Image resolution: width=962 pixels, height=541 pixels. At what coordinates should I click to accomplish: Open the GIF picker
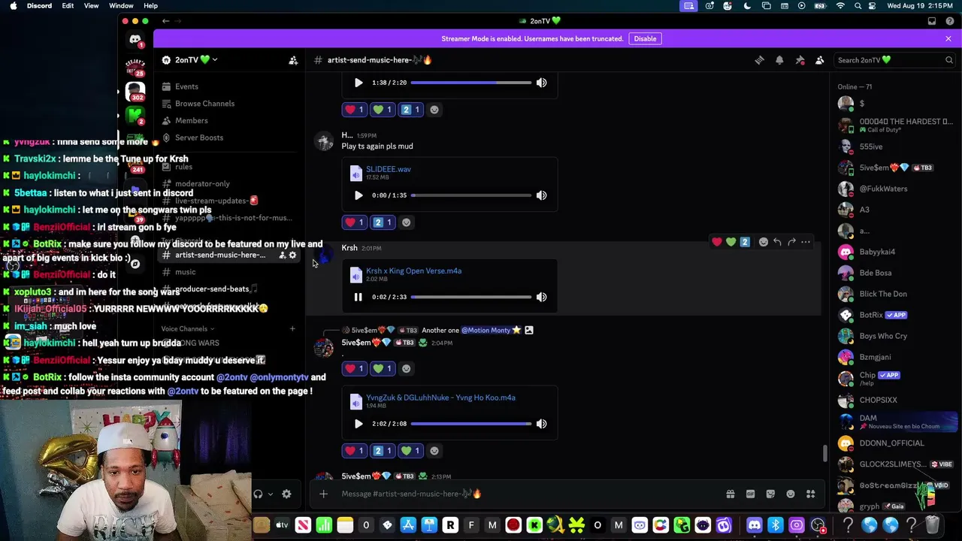tap(750, 494)
